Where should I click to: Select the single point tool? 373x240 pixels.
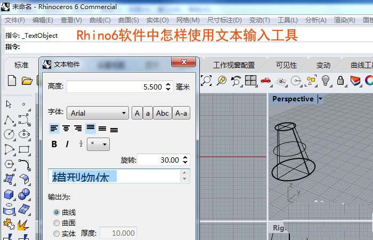tap(23, 105)
